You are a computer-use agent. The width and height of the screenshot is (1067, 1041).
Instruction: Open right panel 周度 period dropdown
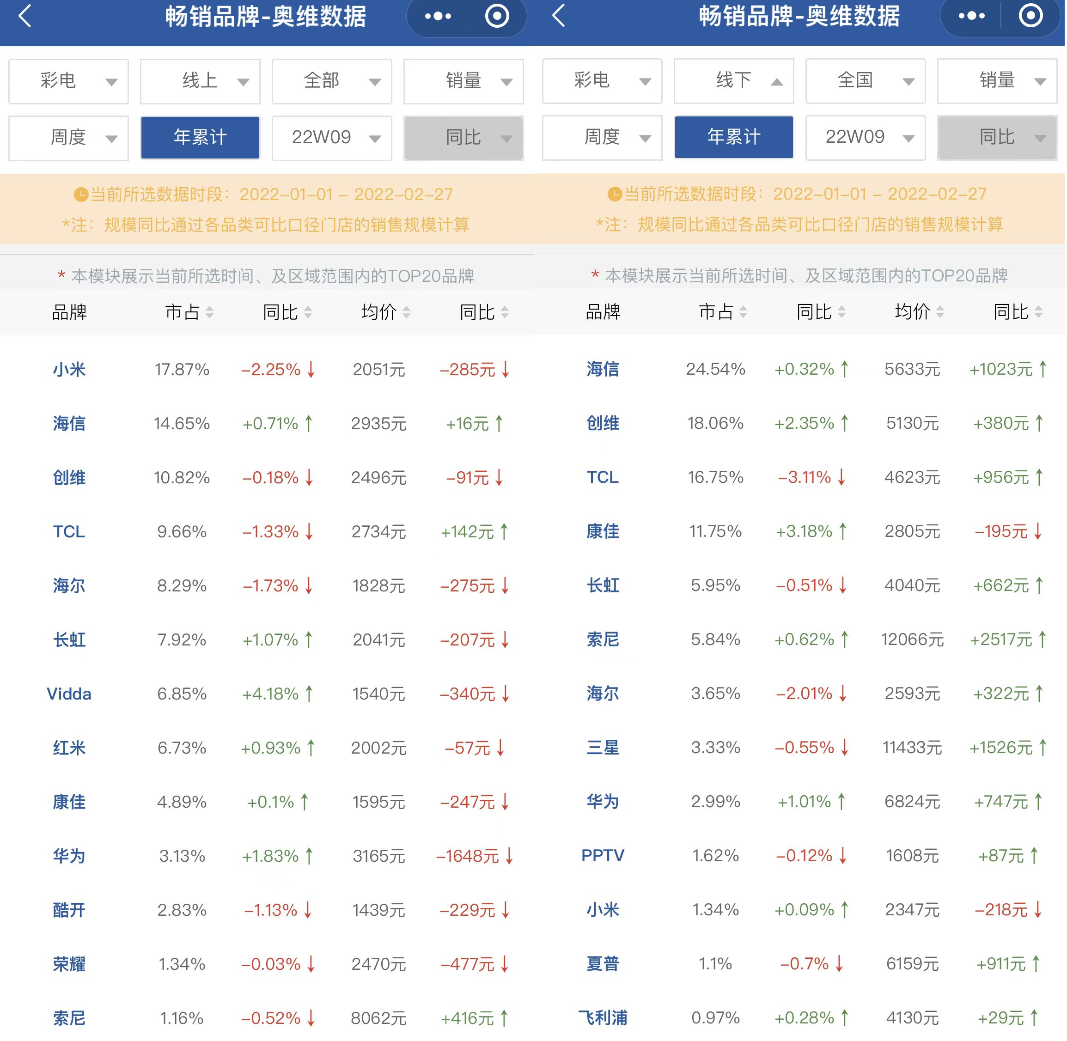(603, 138)
